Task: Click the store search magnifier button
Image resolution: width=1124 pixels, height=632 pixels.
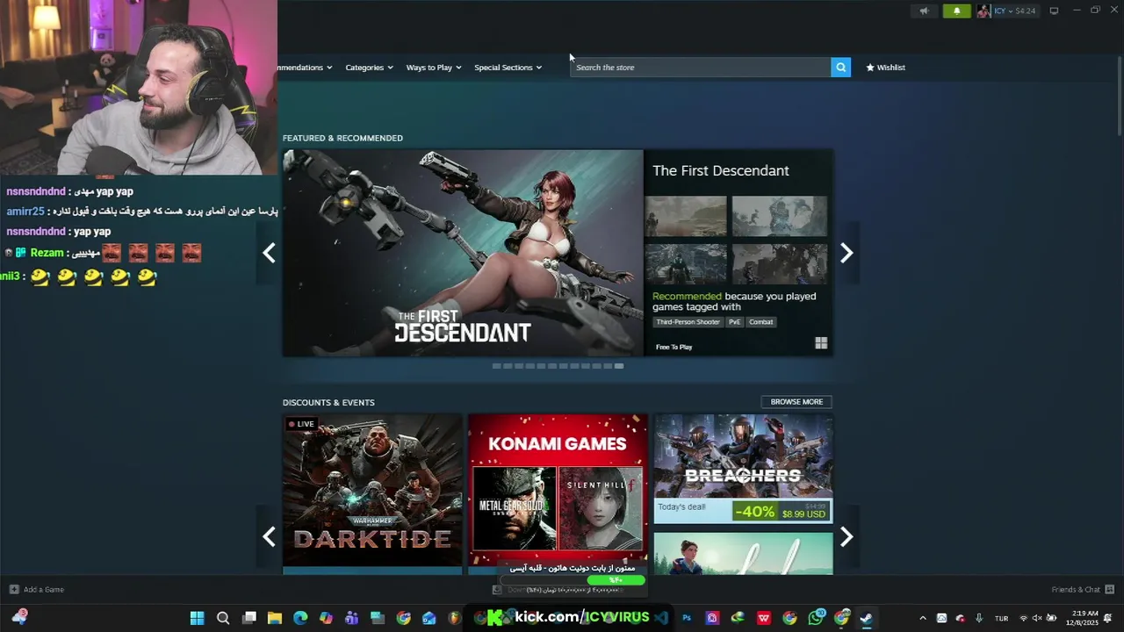Action: (x=840, y=68)
